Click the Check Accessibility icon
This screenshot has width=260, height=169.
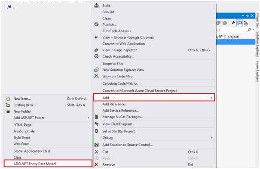tap(96, 56)
